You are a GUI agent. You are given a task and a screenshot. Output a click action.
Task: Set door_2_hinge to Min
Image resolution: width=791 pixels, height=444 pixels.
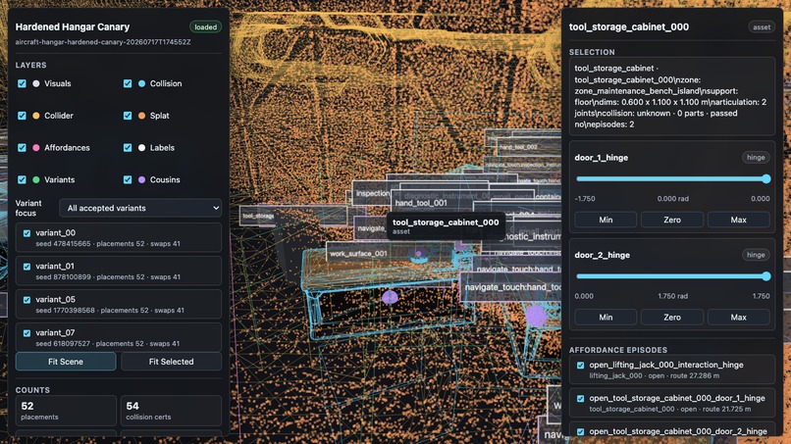tap(606, 317)
